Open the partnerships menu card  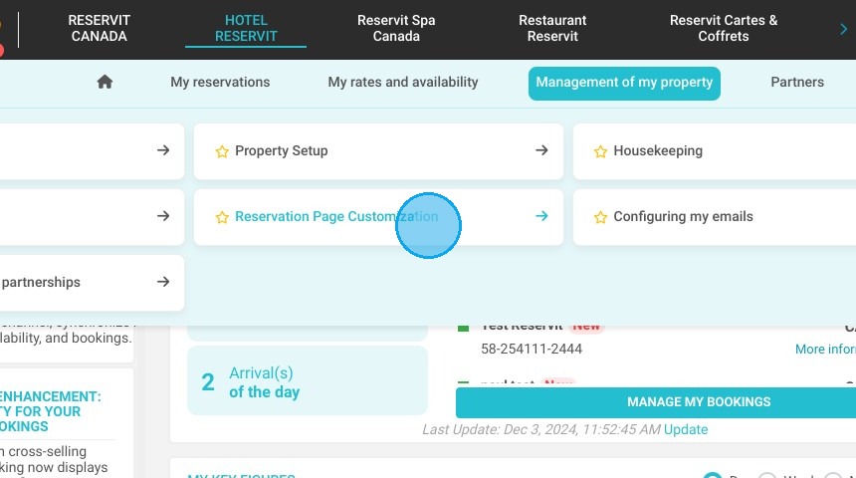(92, 283)
